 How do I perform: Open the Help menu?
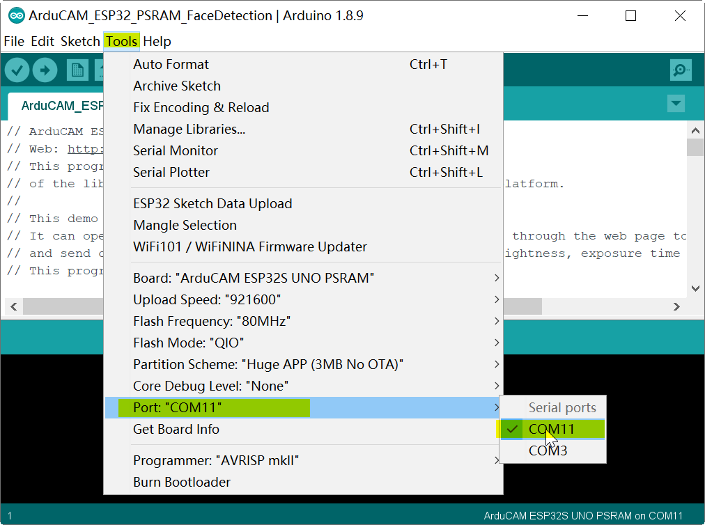(157, 41)
